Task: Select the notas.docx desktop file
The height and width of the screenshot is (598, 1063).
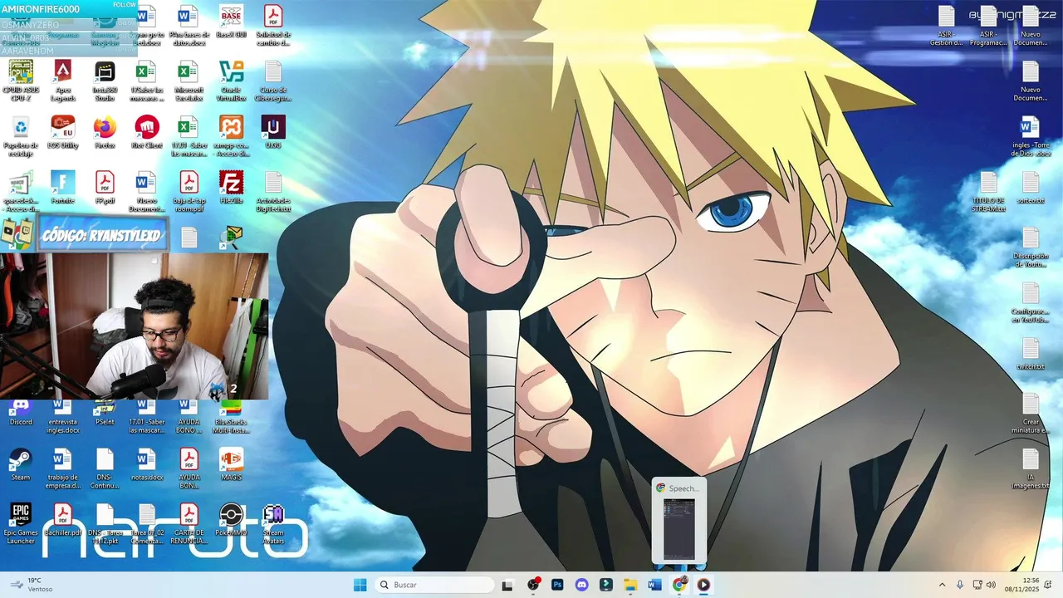Action: click(x=147, y=465)
